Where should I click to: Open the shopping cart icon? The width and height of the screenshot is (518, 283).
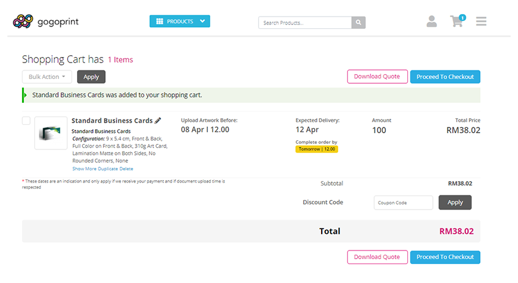pyautogui.click(x=456, y=22)
